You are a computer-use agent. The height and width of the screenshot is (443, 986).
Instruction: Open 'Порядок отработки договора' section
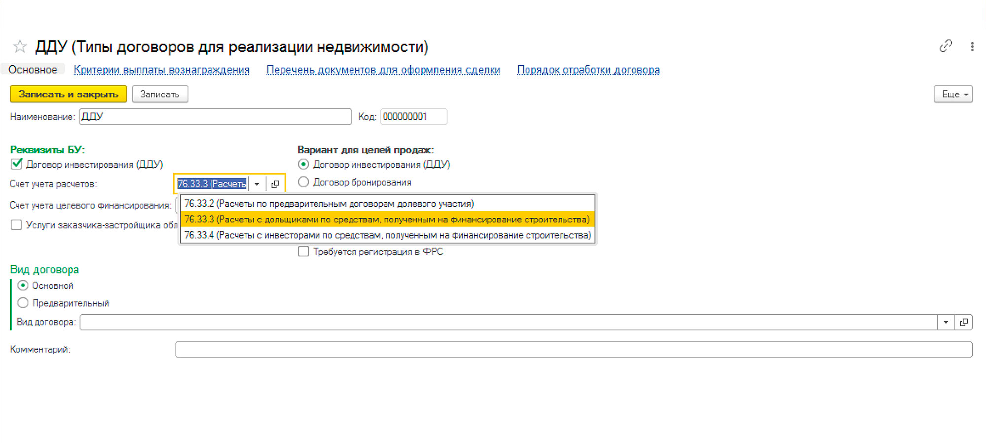(588, 70)
